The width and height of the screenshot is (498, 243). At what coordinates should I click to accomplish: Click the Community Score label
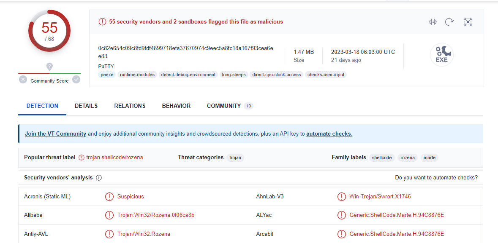49,81
